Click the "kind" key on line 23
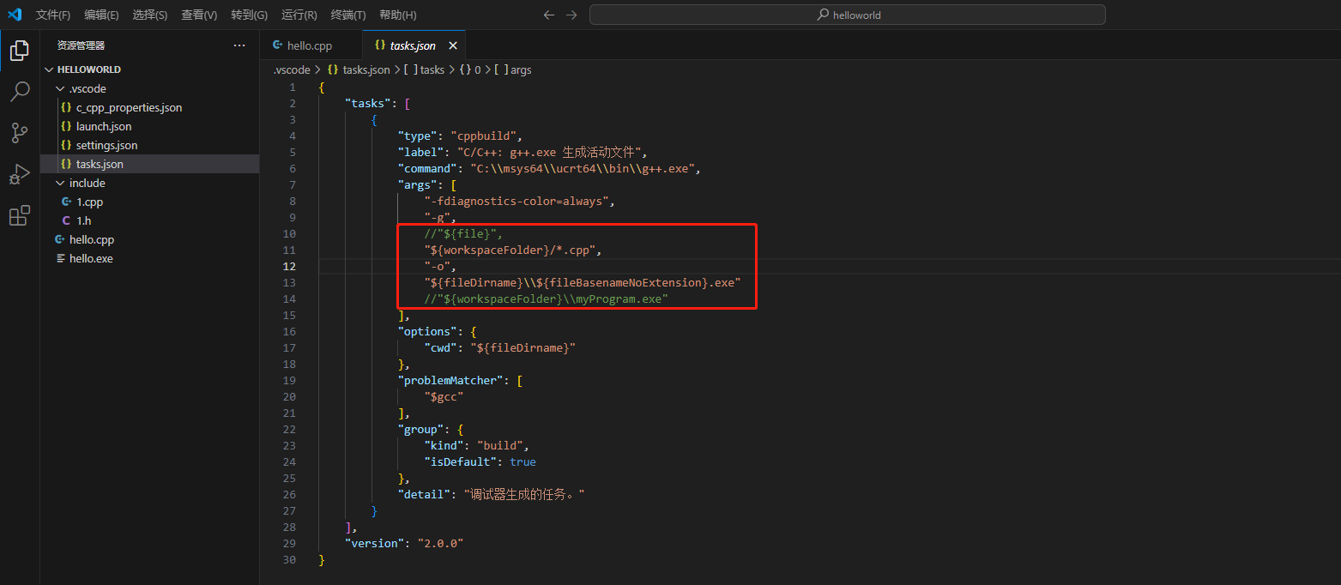The height and width of the screenshot is (585, 1341). click(x=444, y=445)
